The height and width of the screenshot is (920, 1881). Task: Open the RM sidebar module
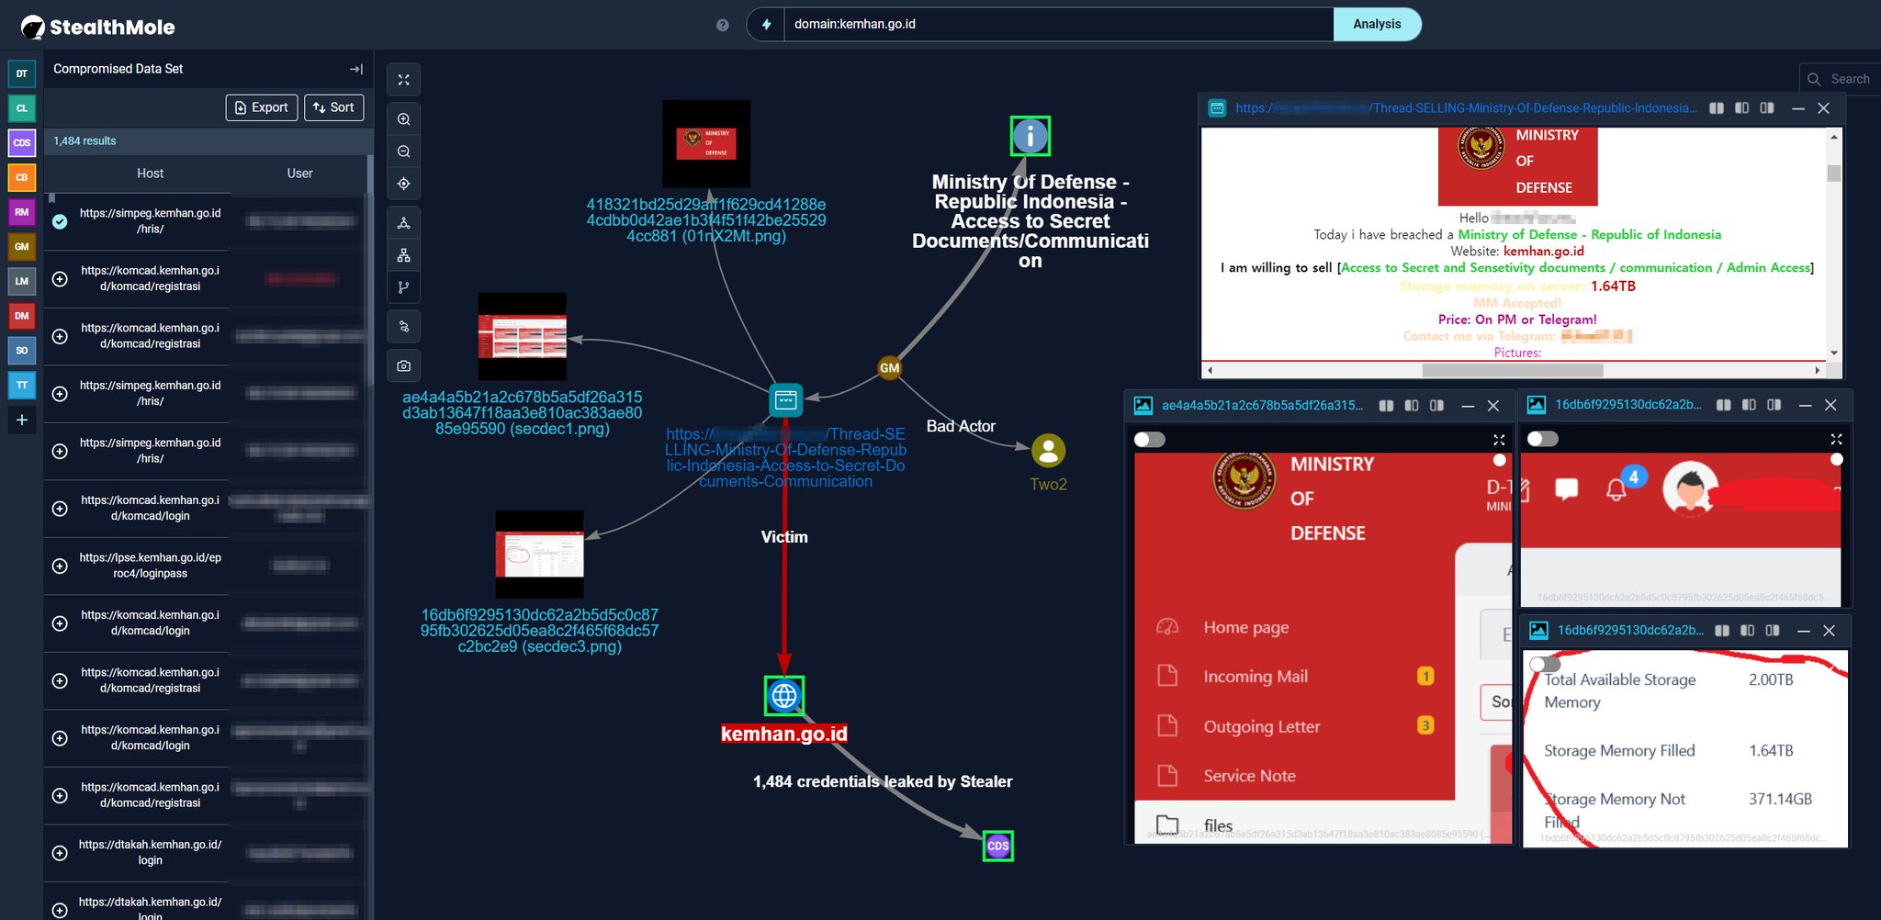(x=21, y=212)
